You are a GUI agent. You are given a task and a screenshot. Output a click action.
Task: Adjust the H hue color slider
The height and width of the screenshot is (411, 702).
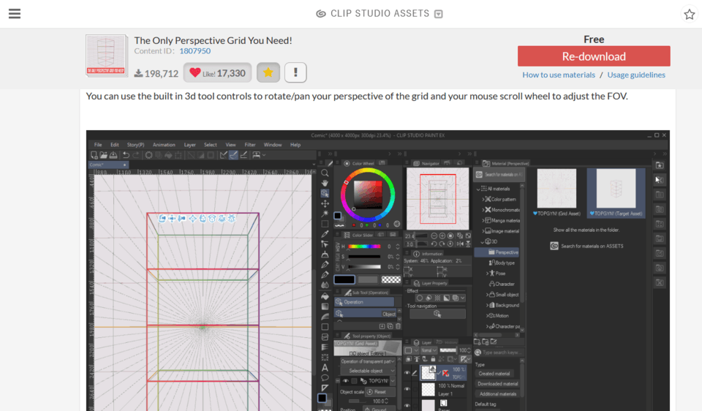coord(364,246)
